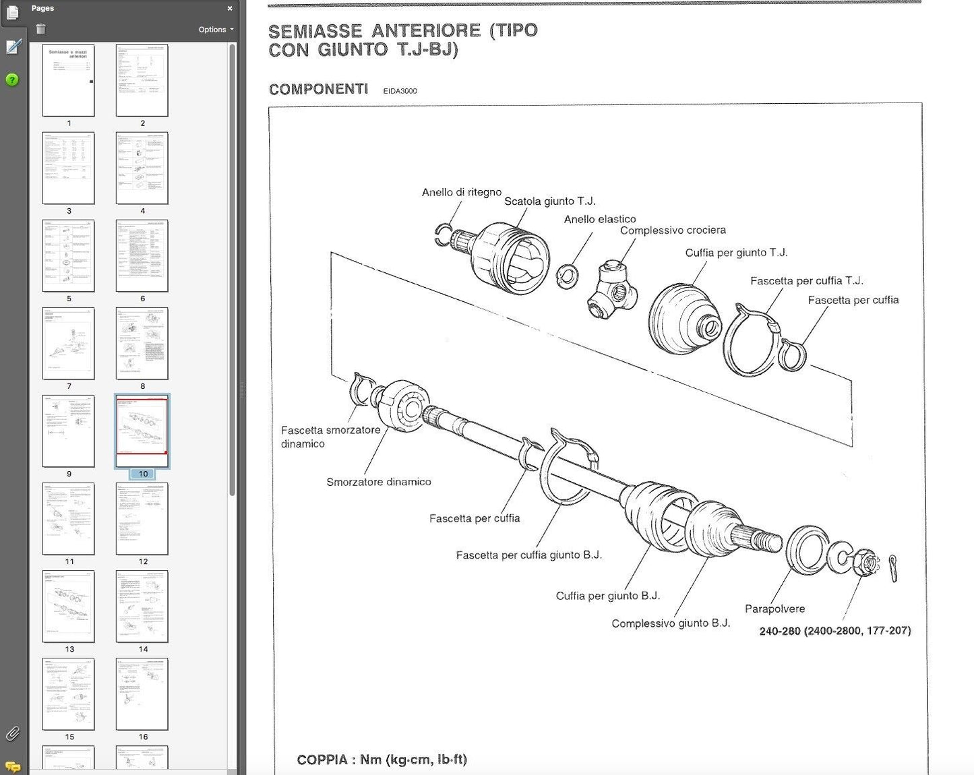Select page 2 thumbnail
This screenshot has height=775, width=974.
[142, 80]
